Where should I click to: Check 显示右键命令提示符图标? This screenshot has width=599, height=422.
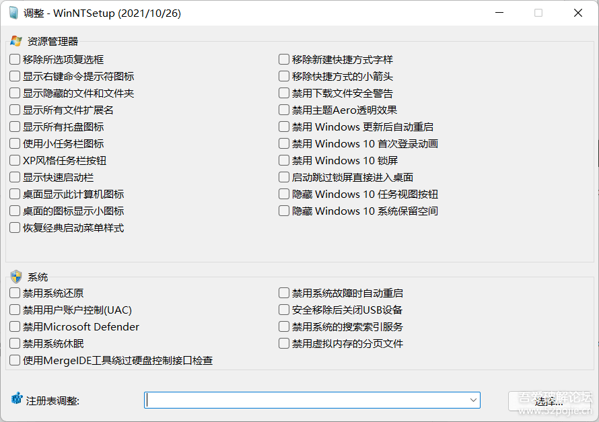(15, 76)
